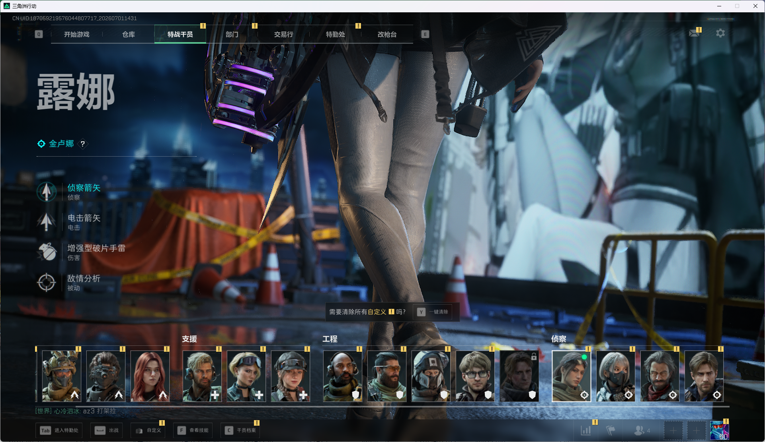Viewport: 765px width, 442px height.
Task: Select the masked white-haired recon operator
Action: tap(615, 376)
